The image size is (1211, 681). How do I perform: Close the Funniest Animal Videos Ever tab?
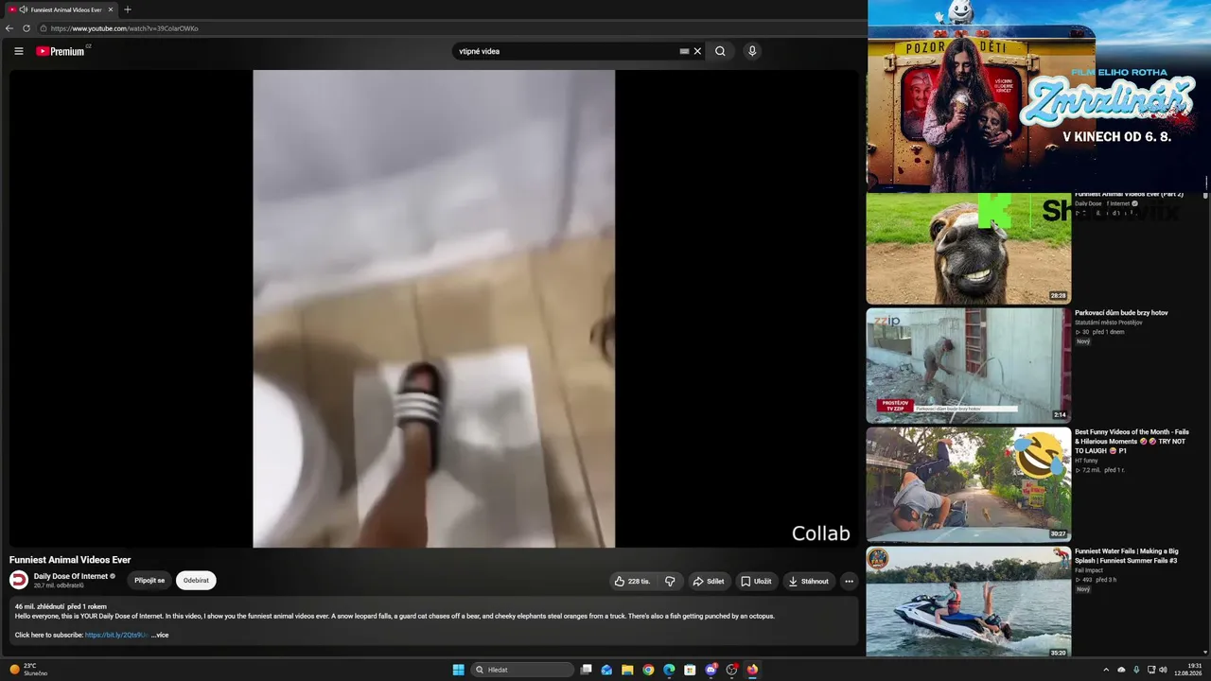111,9
